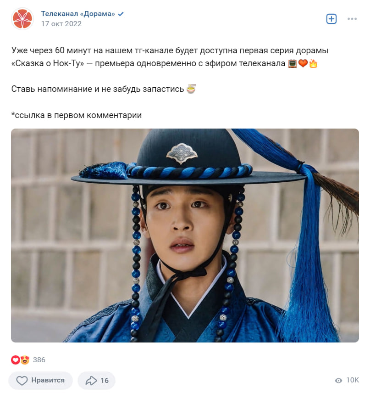Click the heart outline in Нравится

(x=22, y=381)
